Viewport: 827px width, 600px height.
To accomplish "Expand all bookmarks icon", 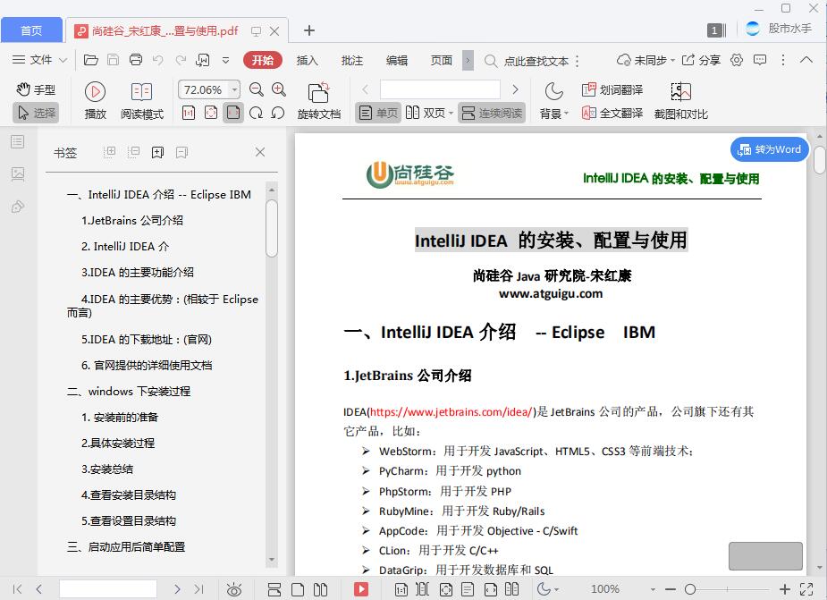I will (109, 153).
